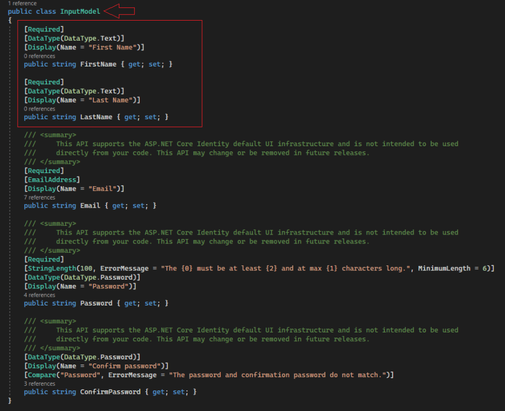Open '4 references' CodeLens above Password property
Image resolution: width=505 pixels, height=411 pixels.
[39, 295]
